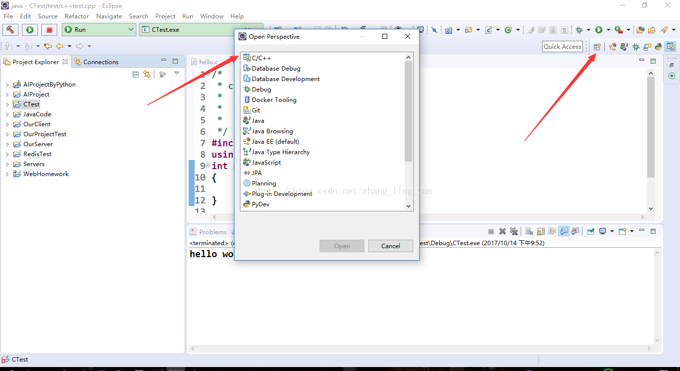This screenshot has width=680, height=371.
Task: Open the Open Console dropdown arrow
Action: coord(632,231)
